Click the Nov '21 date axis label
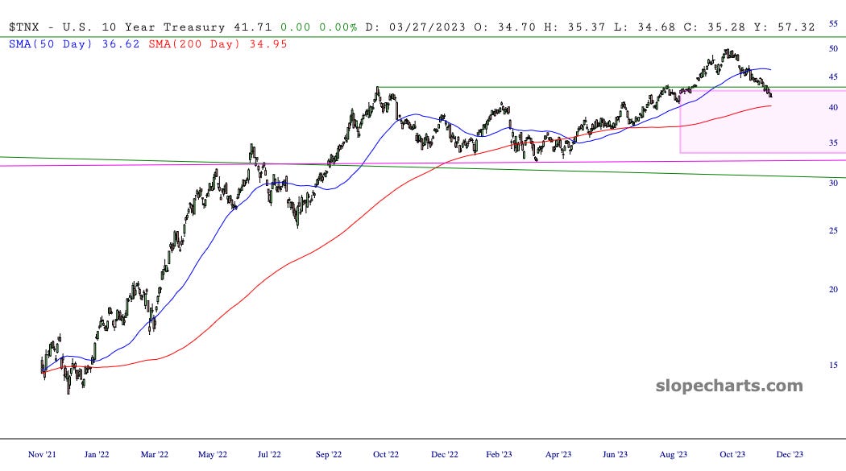This screenshot has height=471, width=846. 42,454
